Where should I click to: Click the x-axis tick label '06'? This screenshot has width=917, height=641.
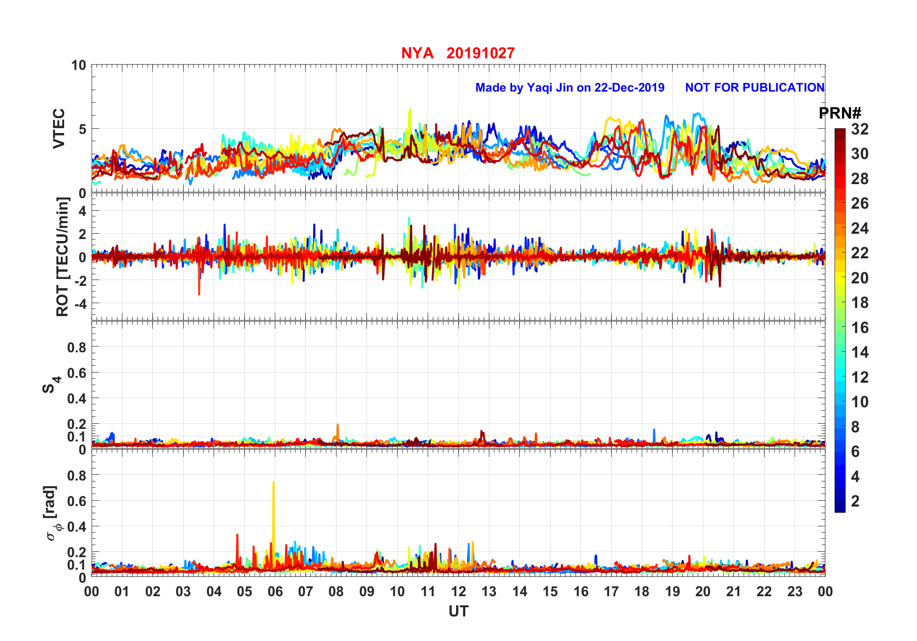tap(275, 592)
